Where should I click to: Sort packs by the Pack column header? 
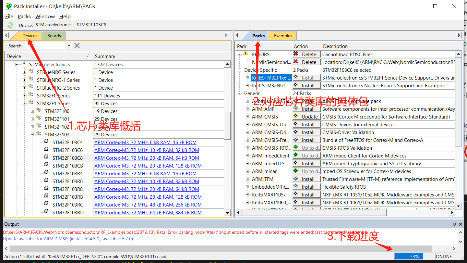click(263, 46)
